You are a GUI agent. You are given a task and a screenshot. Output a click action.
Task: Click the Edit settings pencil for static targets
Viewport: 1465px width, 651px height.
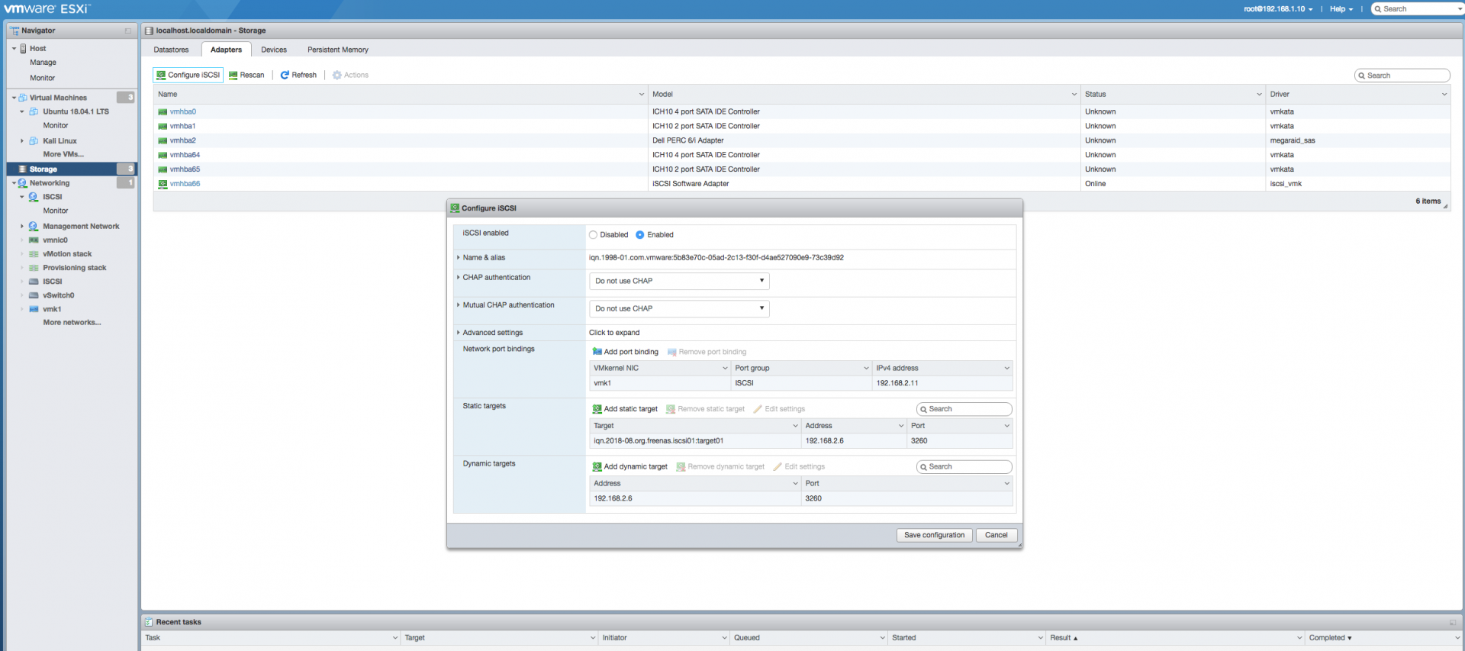pyautogui.click(x=758, y=409)
